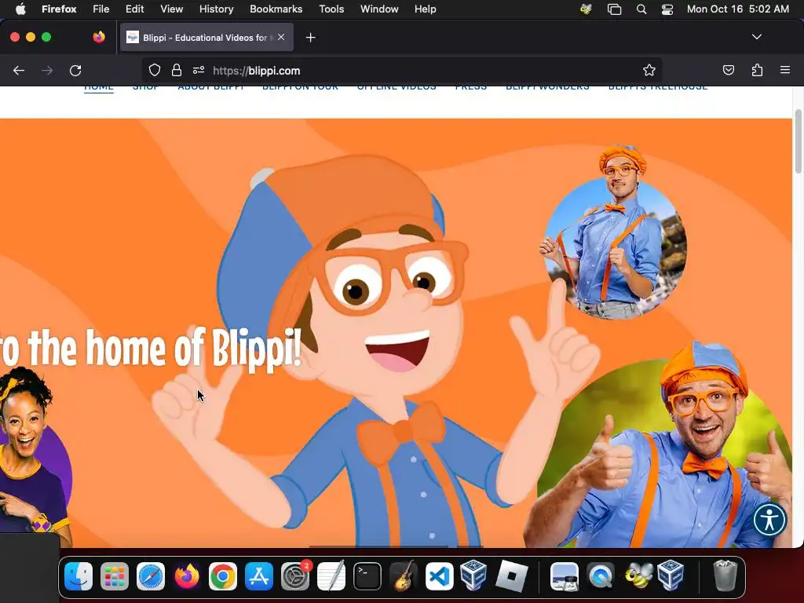Image resolution: width=804 pixels, height=603 pixels.
Task: Open App Store from the Dock
Action: (x=259, y=576)
